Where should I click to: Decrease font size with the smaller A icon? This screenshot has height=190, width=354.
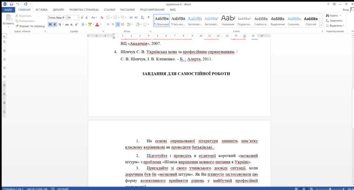pos(87,18)
